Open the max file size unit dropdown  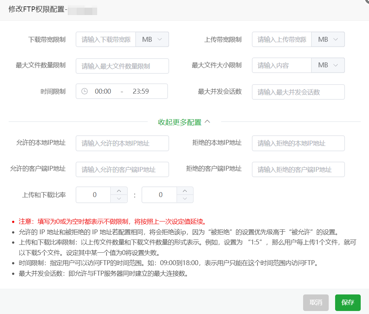point(328,65)
